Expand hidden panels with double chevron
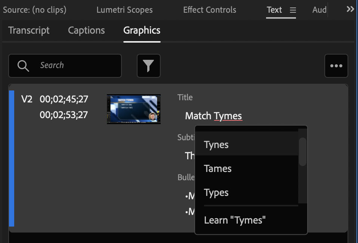This screenshot has width=358, height=243. pos(350,9)
